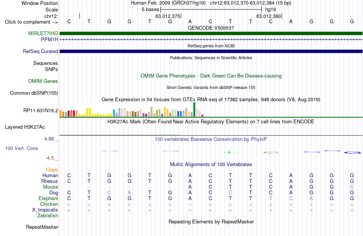Select the Rhesus alignment row label

coord(50,181)
